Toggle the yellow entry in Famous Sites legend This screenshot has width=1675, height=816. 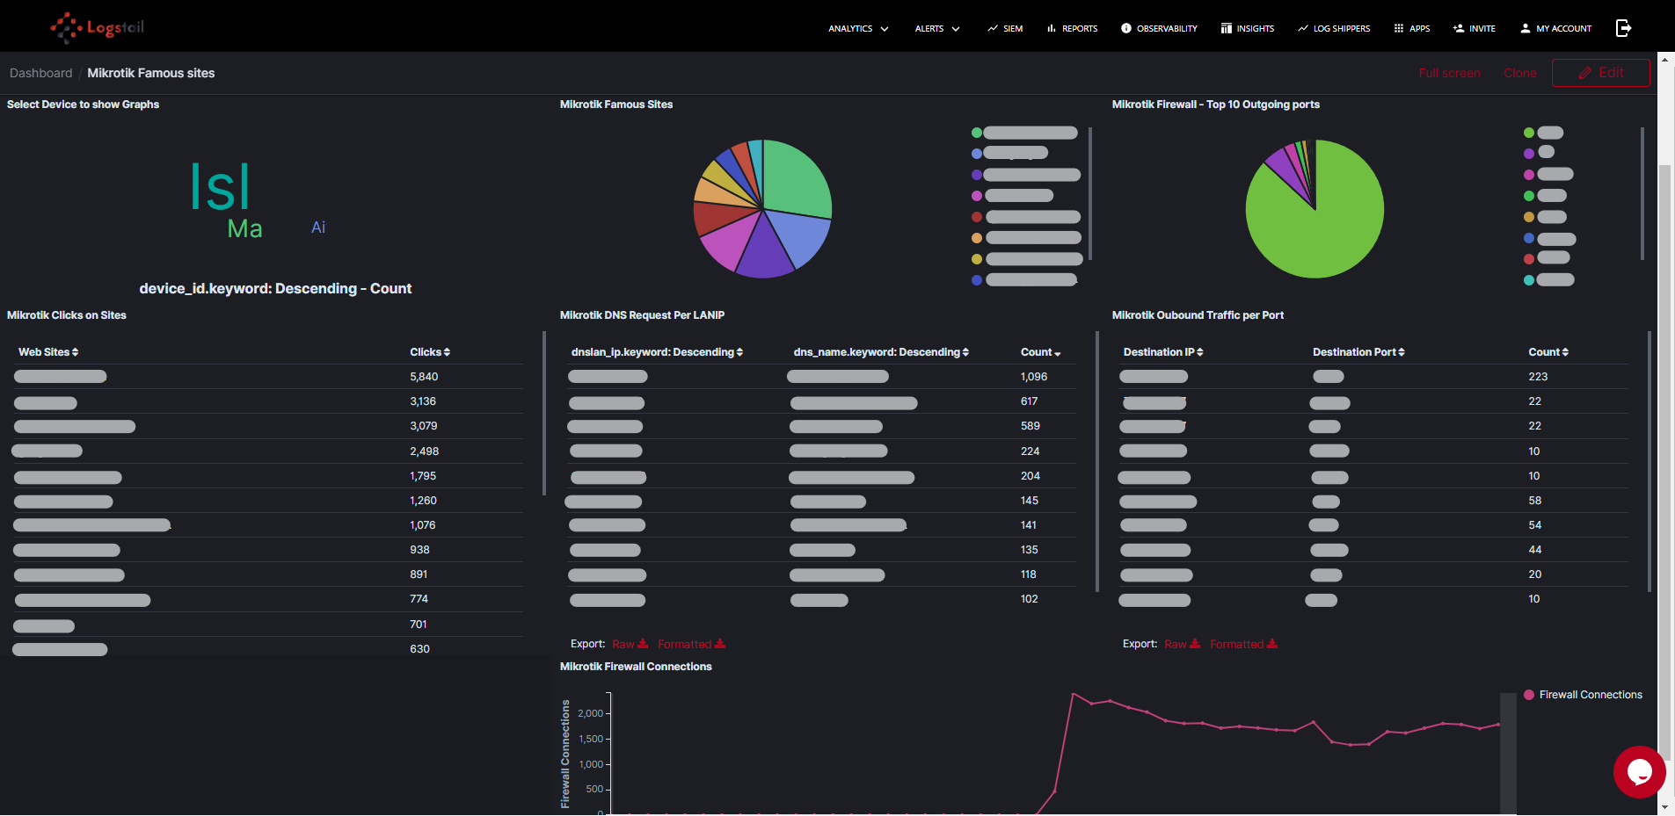tap(1027, 259)
